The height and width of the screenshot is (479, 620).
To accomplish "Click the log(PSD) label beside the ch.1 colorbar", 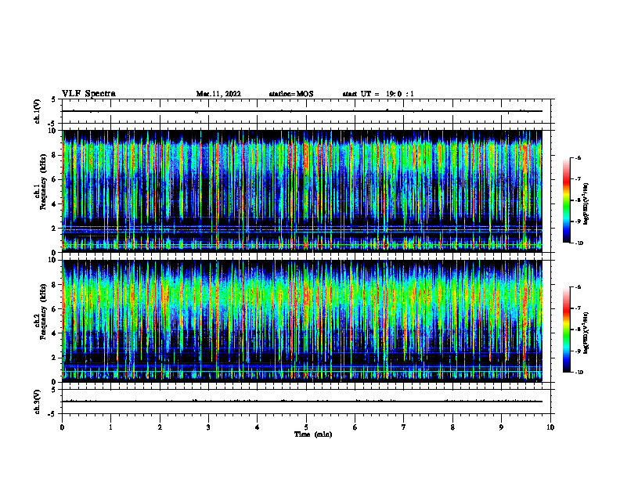I will (x=586, y=204).
